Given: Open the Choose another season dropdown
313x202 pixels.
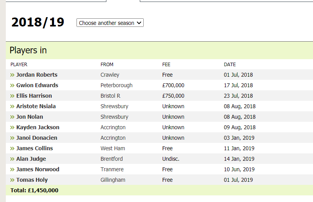Looking at the screenshot, I should pos(110,23).
